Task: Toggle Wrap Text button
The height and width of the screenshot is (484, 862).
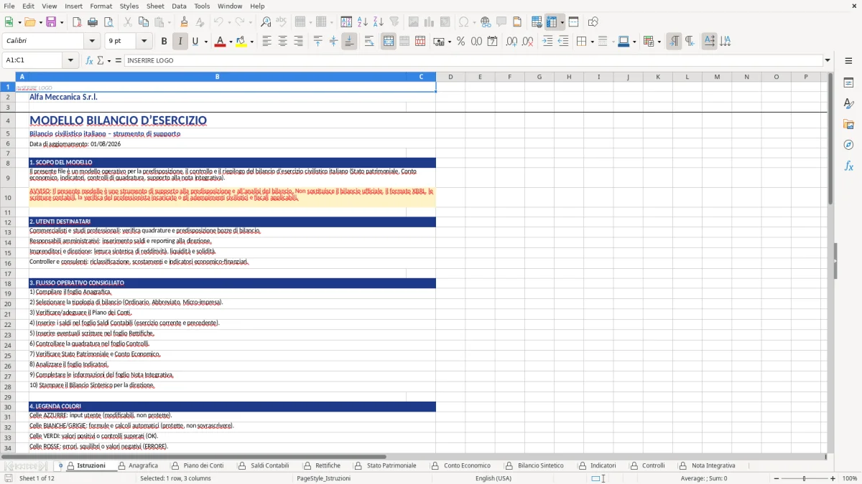Action: point(369,42)
